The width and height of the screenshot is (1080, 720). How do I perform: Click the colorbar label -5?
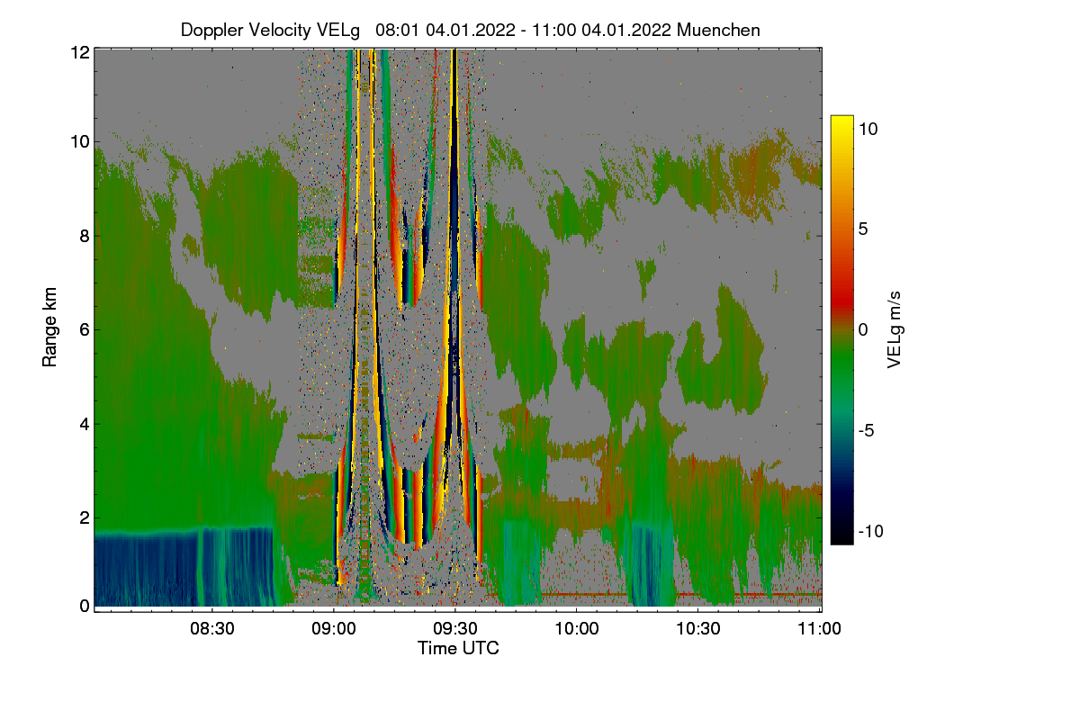868,430
